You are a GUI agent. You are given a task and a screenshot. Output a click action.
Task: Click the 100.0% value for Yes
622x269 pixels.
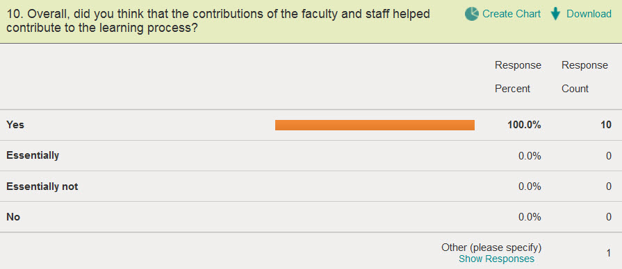[x=524, y=125]
